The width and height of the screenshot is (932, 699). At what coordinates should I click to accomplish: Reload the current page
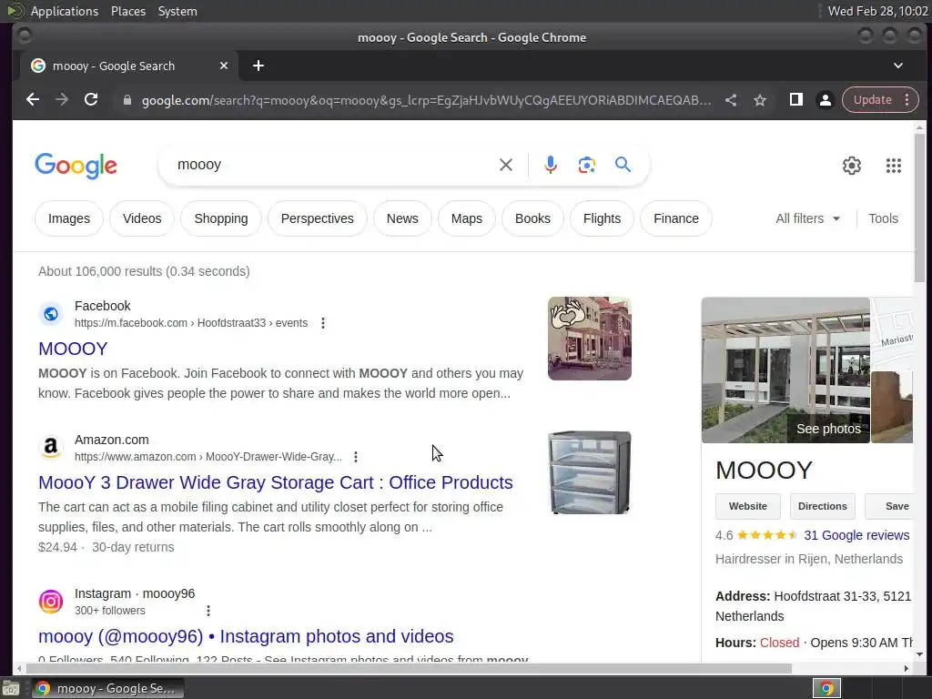(91, 100)
